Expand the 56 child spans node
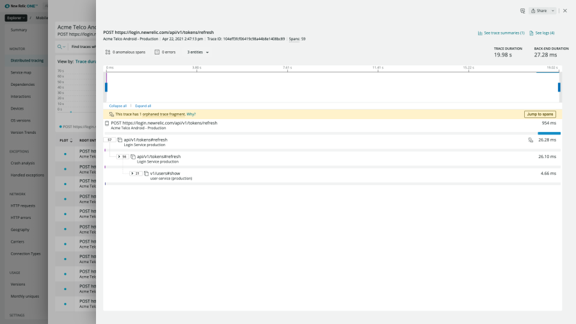Screen dimensions: 576x324 pos(122,156)
